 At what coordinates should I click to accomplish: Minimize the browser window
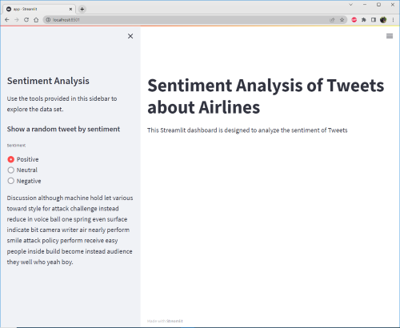[365, 5]
